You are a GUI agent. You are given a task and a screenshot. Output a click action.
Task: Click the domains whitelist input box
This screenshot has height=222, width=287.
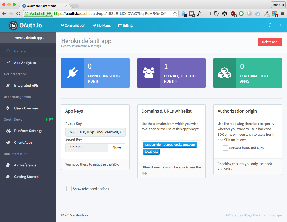point(172,148)
